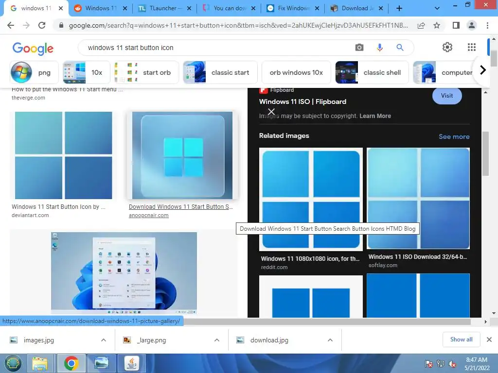Viewport: 498px width, 373px height.
Task: Open the Google apps grid
Action: pyautogui.click(x=472, y=47)
